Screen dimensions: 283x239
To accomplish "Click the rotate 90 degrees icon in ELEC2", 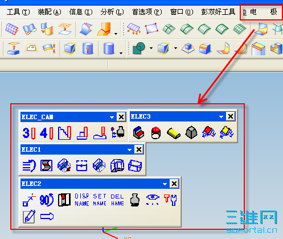I will click(x=47, y=200).
